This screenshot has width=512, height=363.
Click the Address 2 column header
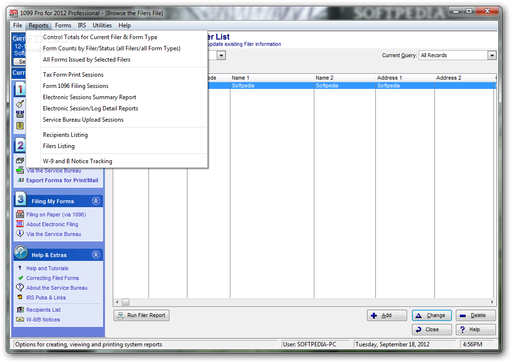pos(464,78)
